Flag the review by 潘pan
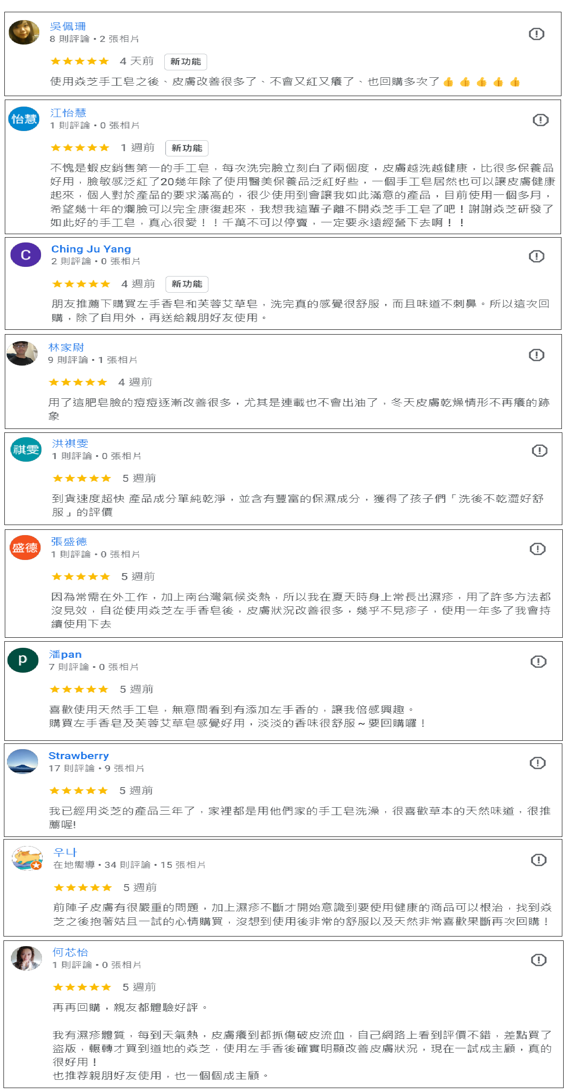This screenshot has height=1092, width=568. click(538, 661)
